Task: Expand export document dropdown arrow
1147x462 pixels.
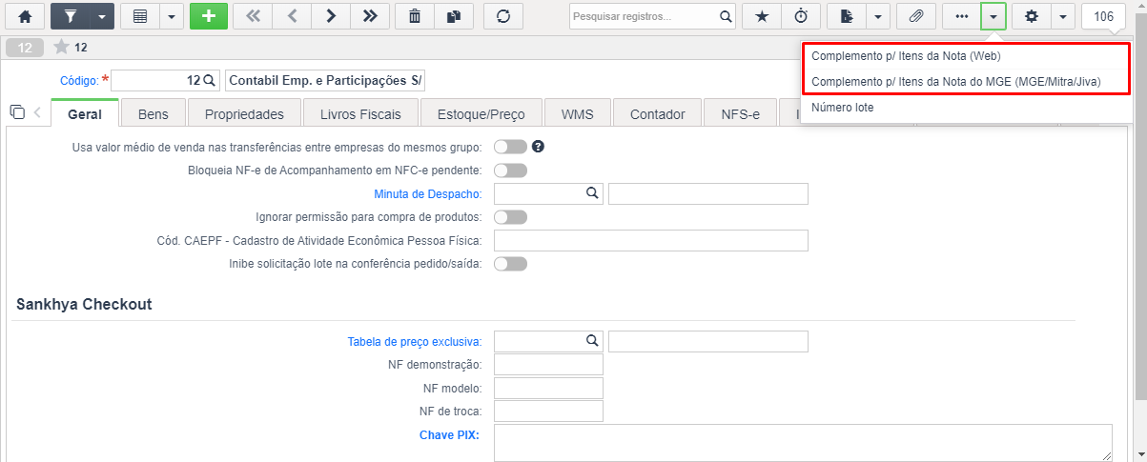Action: click(877, 16)
